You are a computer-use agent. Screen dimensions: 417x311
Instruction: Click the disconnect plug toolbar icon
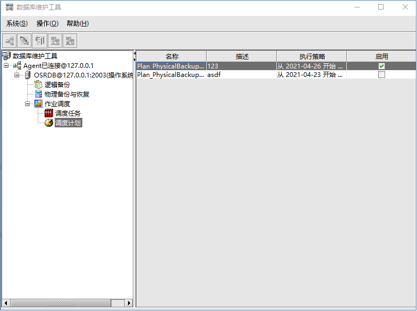point(24,41)
